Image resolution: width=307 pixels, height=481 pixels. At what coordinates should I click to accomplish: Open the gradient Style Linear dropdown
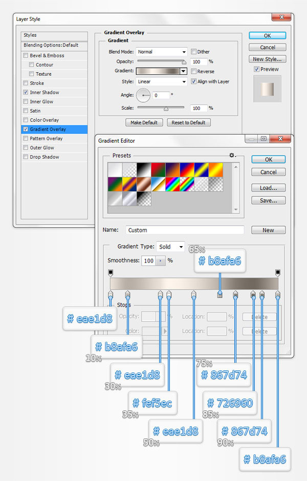click(x=162, y=81)
